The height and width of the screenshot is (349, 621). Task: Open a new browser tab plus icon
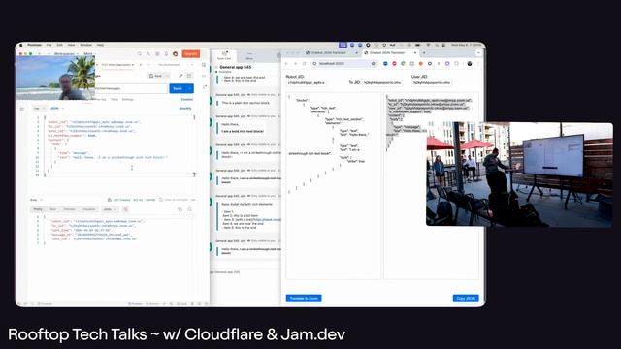[424, 52]
